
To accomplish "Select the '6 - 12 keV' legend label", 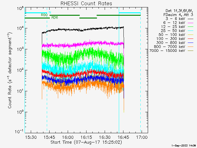I will 174,23.
